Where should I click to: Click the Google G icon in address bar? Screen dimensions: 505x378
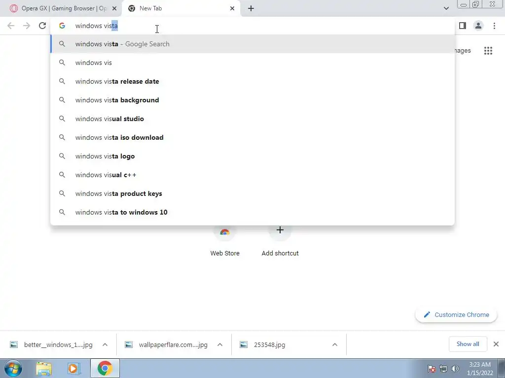[62, 26]
